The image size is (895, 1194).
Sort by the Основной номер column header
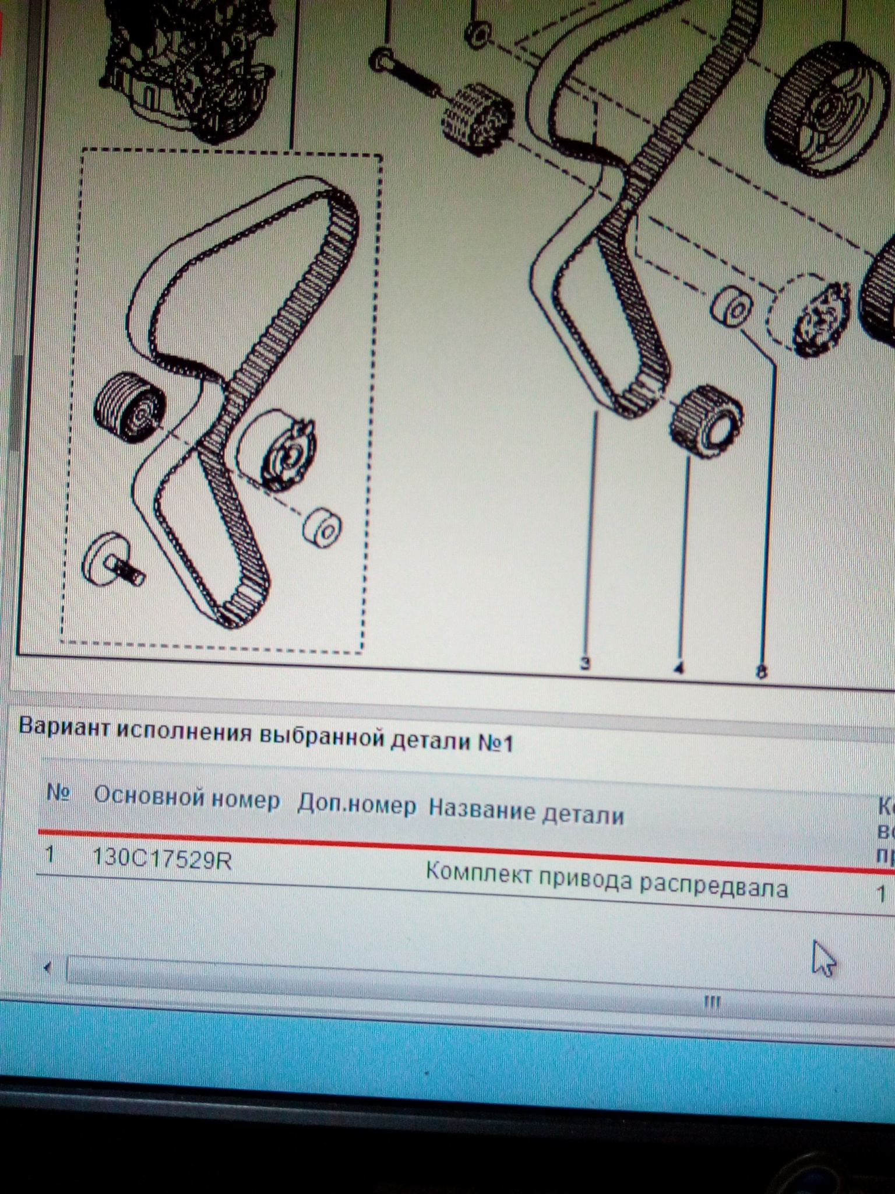pyautogui.click(x=186, y=798)
